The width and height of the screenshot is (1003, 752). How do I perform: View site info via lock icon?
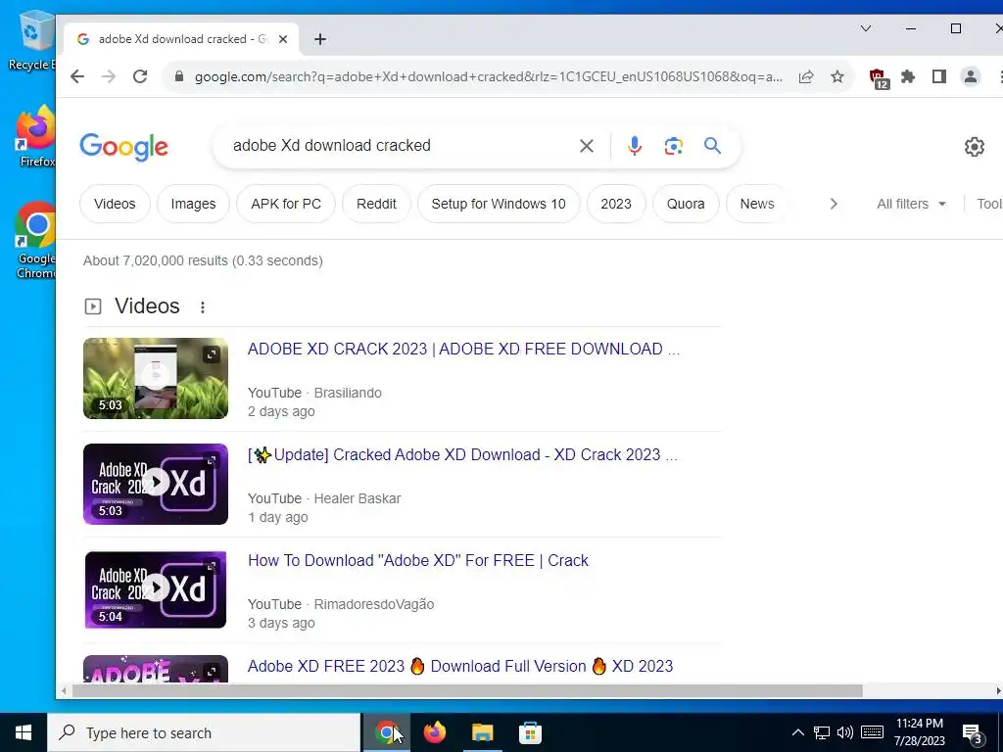[180, 76]
